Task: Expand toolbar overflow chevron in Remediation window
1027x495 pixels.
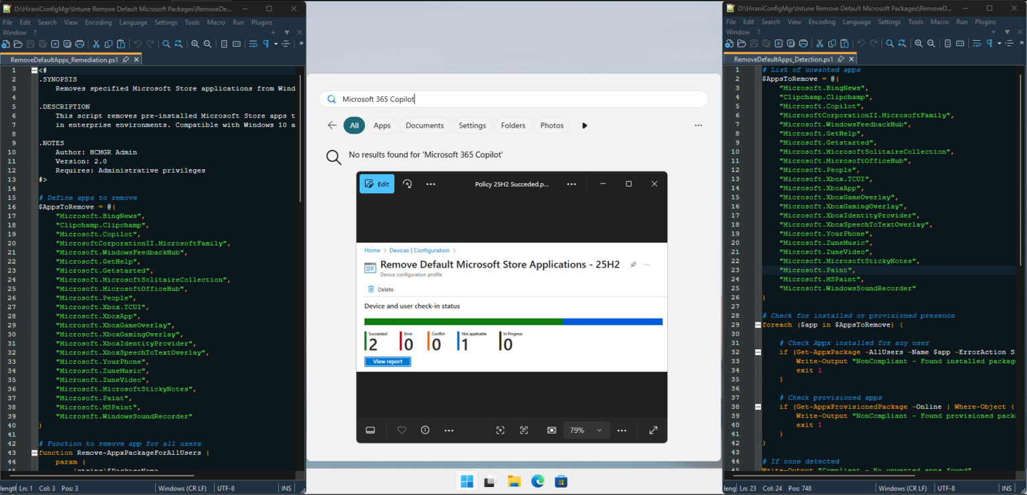Action: [301, 43]
